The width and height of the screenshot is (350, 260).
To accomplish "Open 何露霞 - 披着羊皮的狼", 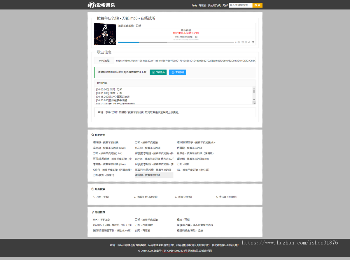I will click(x=190, y=148).
